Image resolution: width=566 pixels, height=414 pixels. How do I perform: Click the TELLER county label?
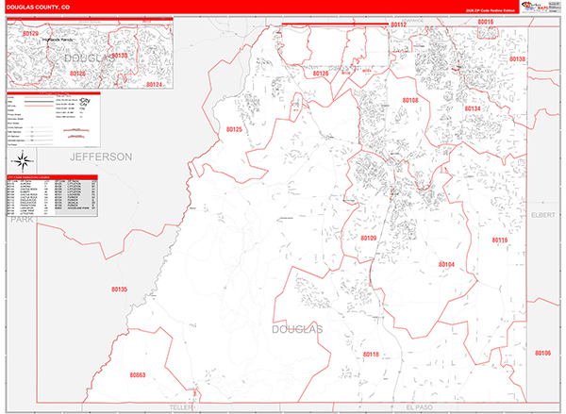[181, 407]
